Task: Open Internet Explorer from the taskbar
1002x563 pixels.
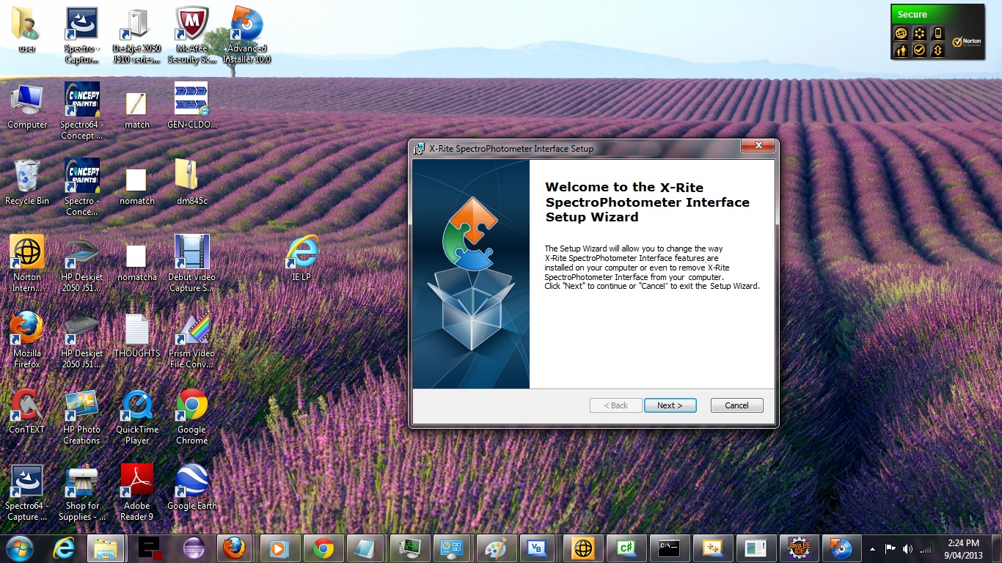Action: click(x=64, y=548)
